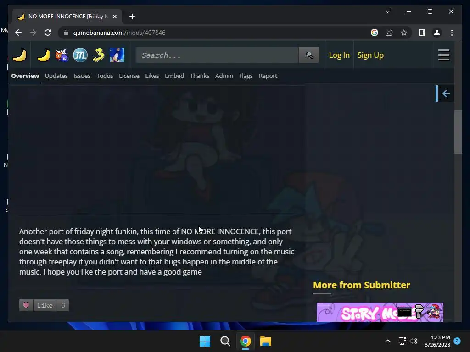The width and height of the screenshot is (470, 352).
Task: Click the Sign Up link
Action: (x=370, y=55)
